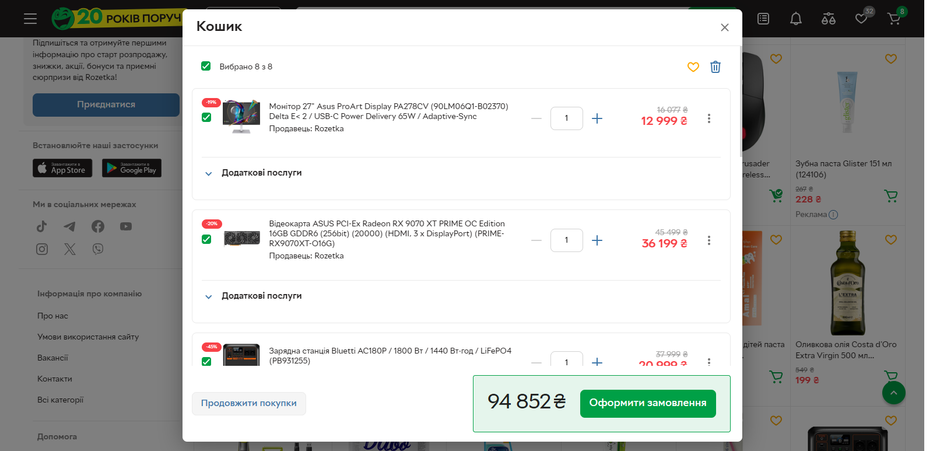
Task: Move selected cart items to the wishlist heart
Action: click(x=693, y=67)
